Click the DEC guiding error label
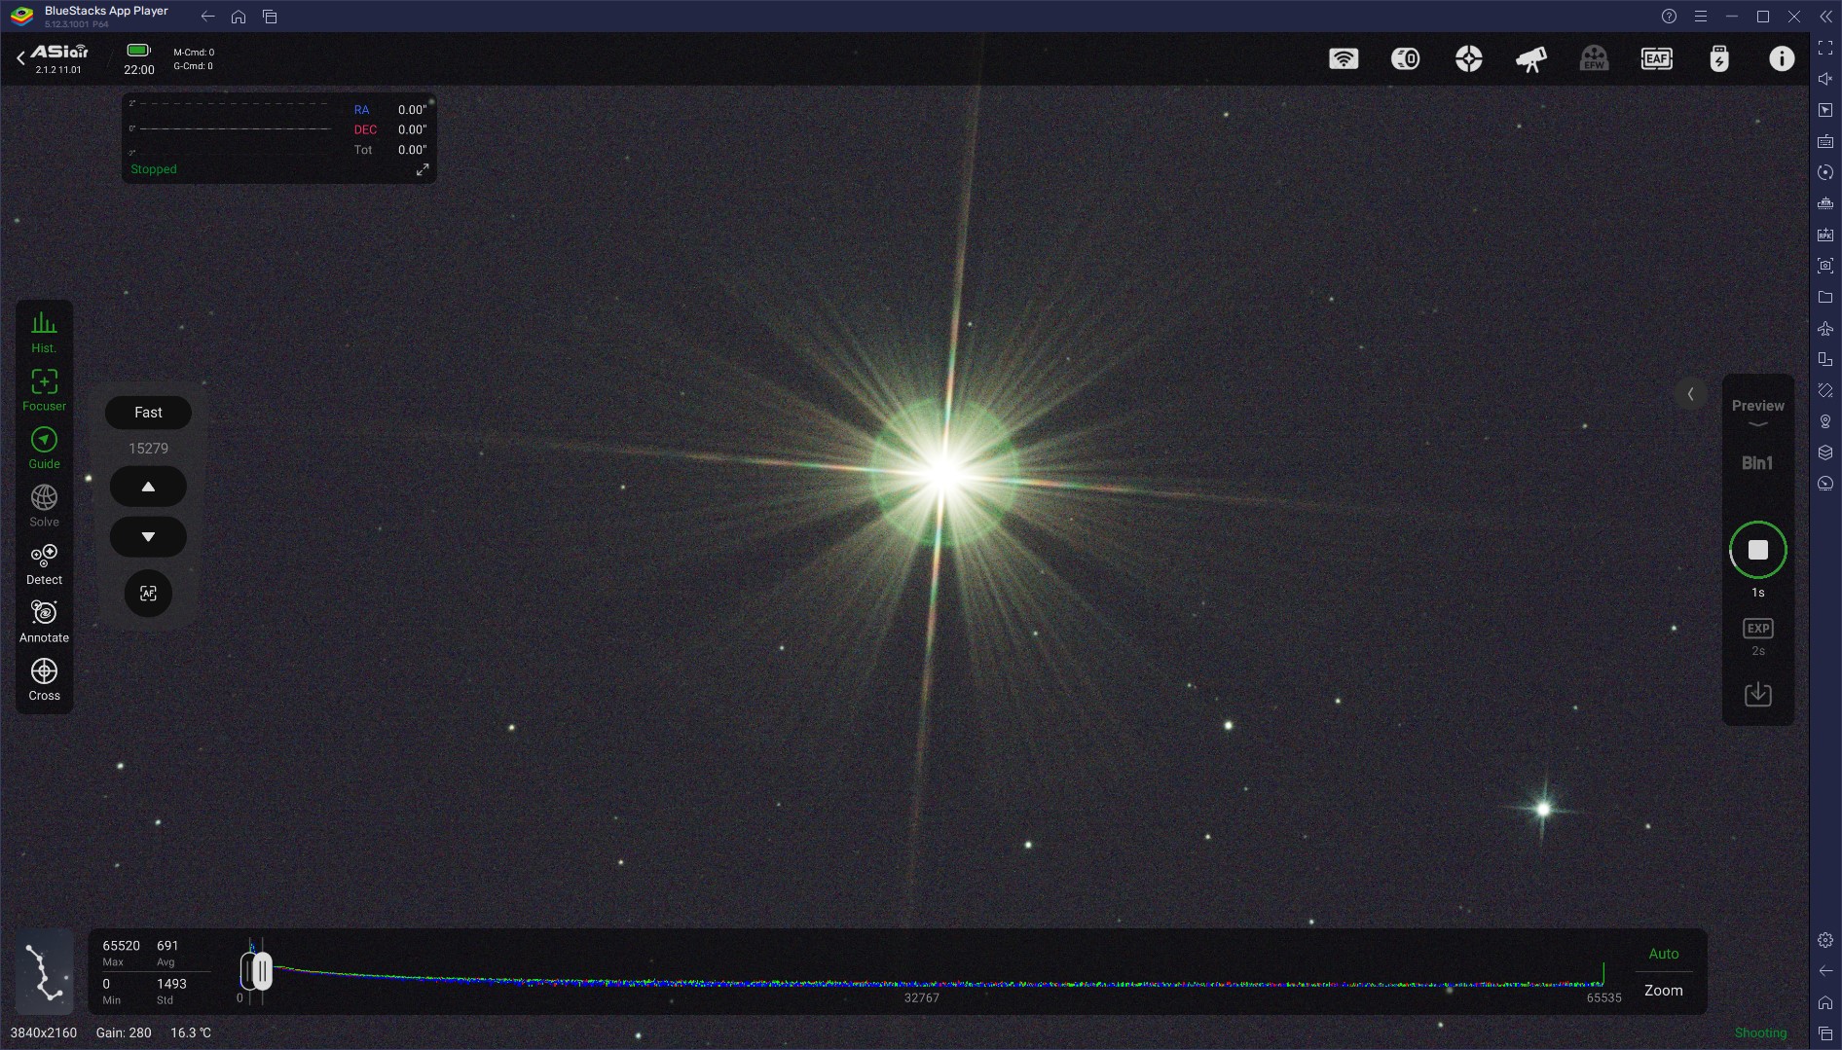This screenshot has width=1842, height=1050. [365, 129]
